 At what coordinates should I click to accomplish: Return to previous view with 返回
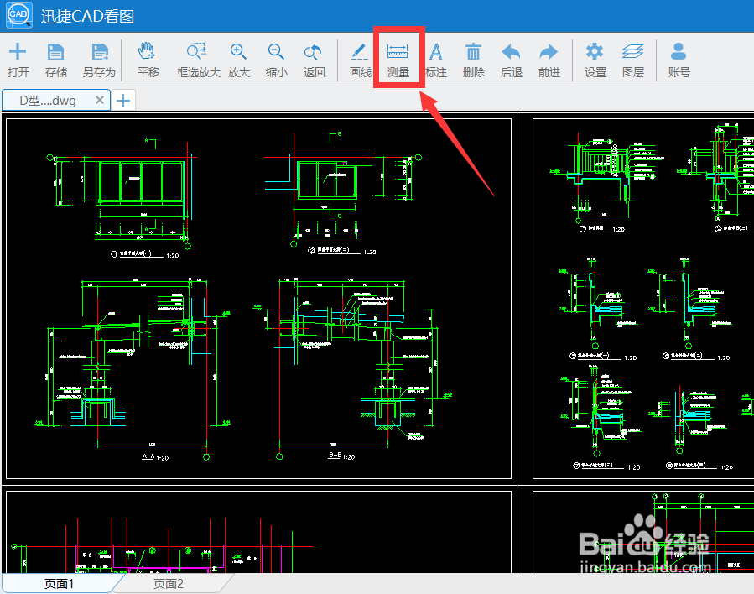click(x=314, y=60)
